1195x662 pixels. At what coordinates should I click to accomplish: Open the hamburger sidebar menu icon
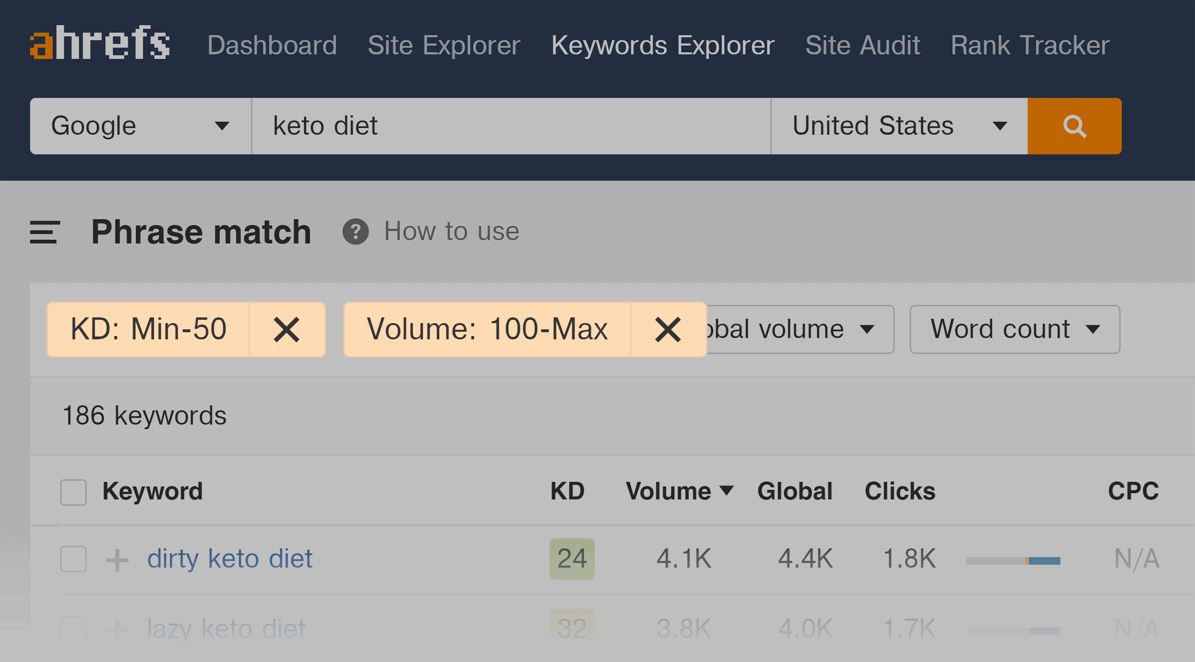click(x=45, y=232)
